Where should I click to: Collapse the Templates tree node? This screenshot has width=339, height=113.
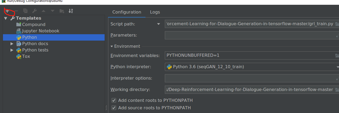pos(6,18)
